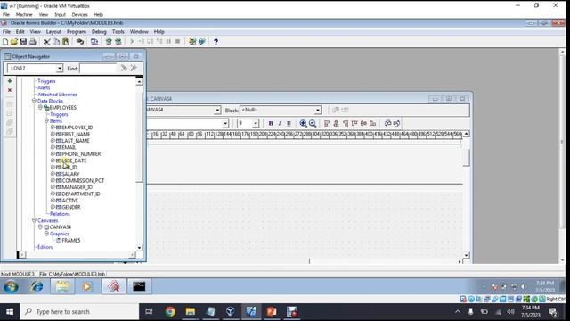The height and width of the screenshot is (321, 570).
Task: Open the Layout menu
Action: (53, 32)
